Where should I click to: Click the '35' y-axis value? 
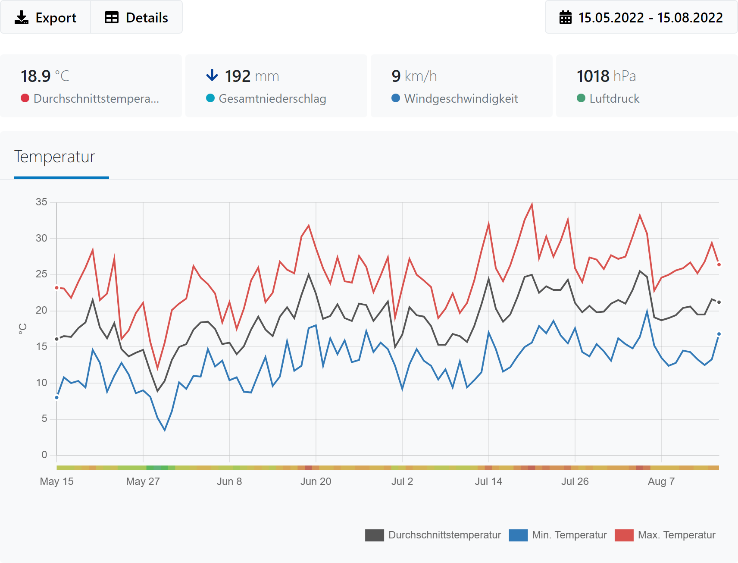tap(41, 202)
